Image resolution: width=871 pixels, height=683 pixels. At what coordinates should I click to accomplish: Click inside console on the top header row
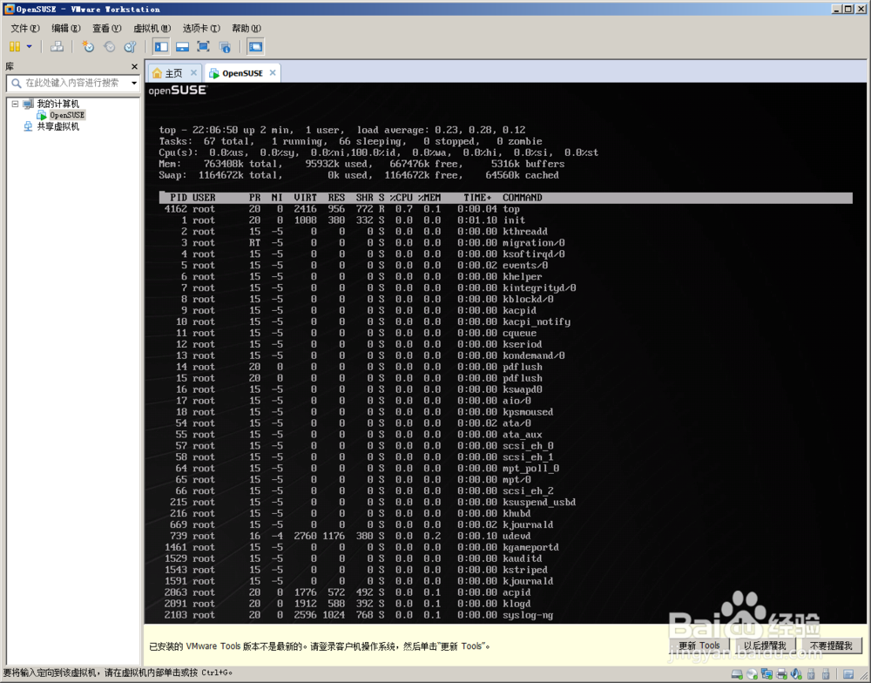point(505,198)
